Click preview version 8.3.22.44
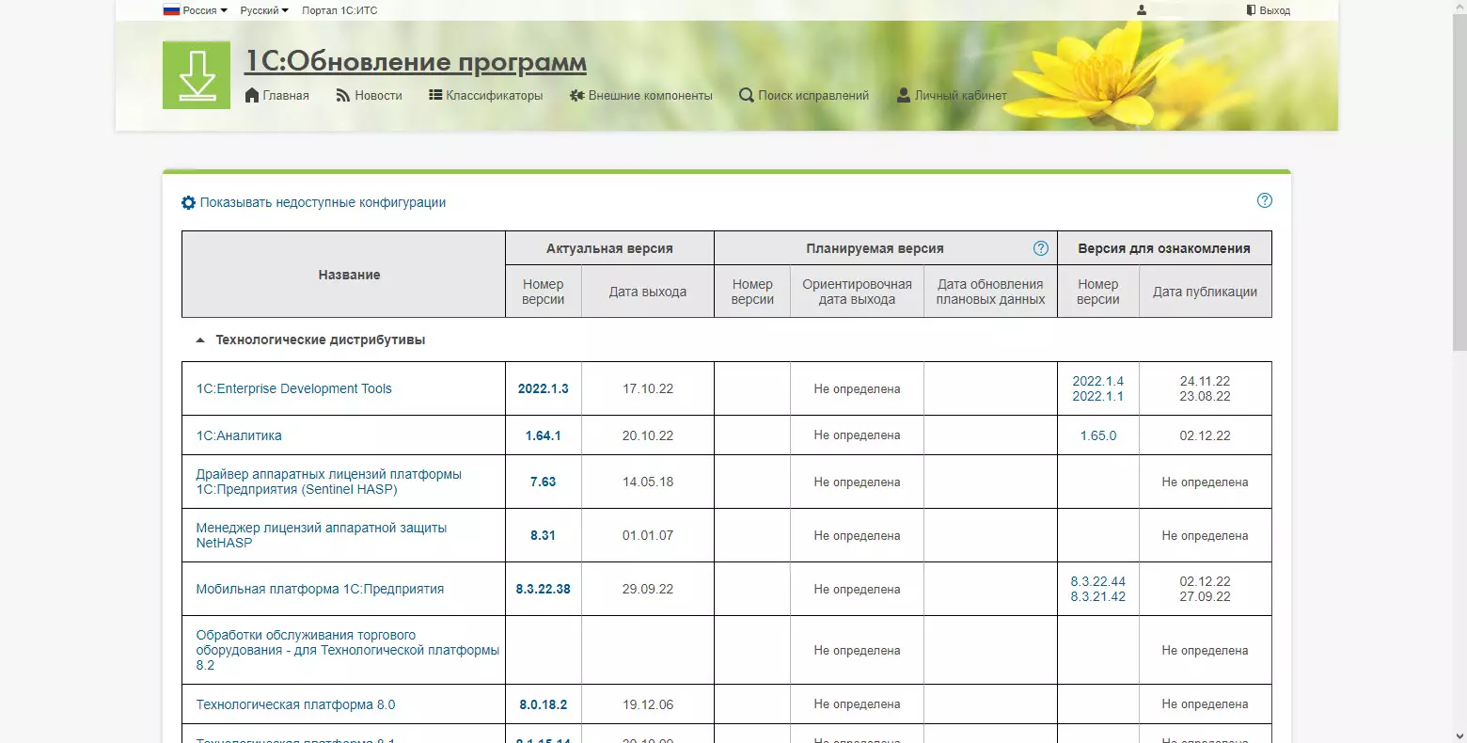Viewport: 1467px width, 743px height. 1098,581
